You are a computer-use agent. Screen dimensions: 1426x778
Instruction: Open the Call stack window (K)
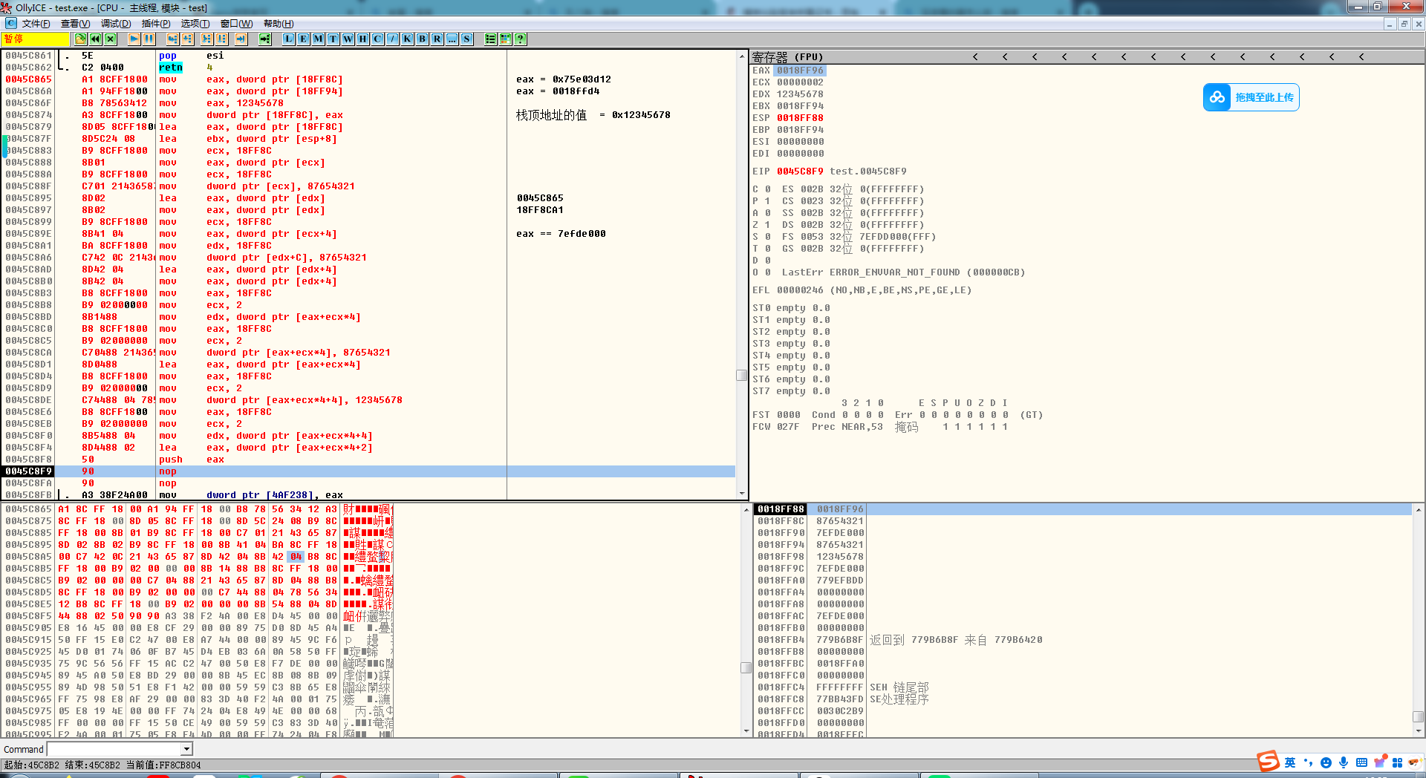407,39
